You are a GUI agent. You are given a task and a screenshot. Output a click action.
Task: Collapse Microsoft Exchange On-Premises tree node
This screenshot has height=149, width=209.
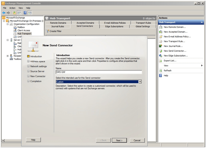(4, 21)
